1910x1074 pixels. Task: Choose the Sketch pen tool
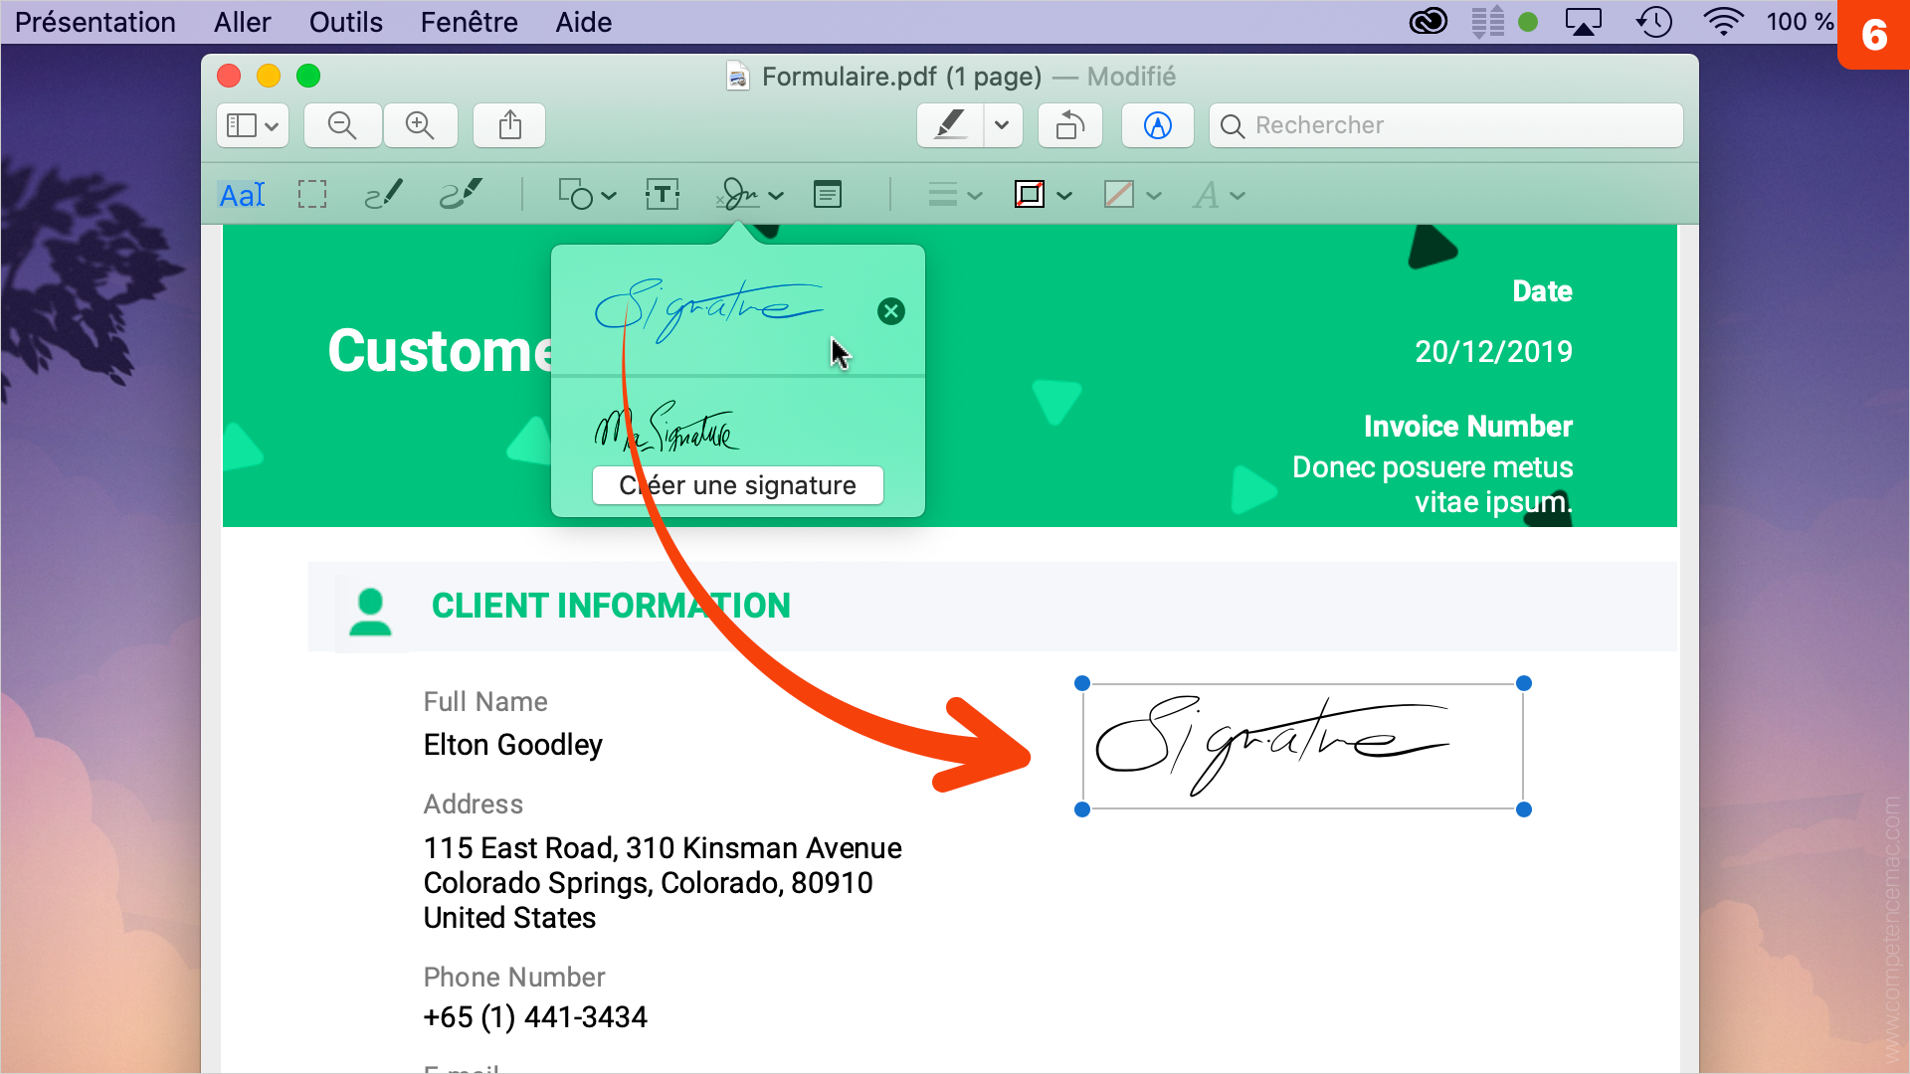[x=383, y=195]
